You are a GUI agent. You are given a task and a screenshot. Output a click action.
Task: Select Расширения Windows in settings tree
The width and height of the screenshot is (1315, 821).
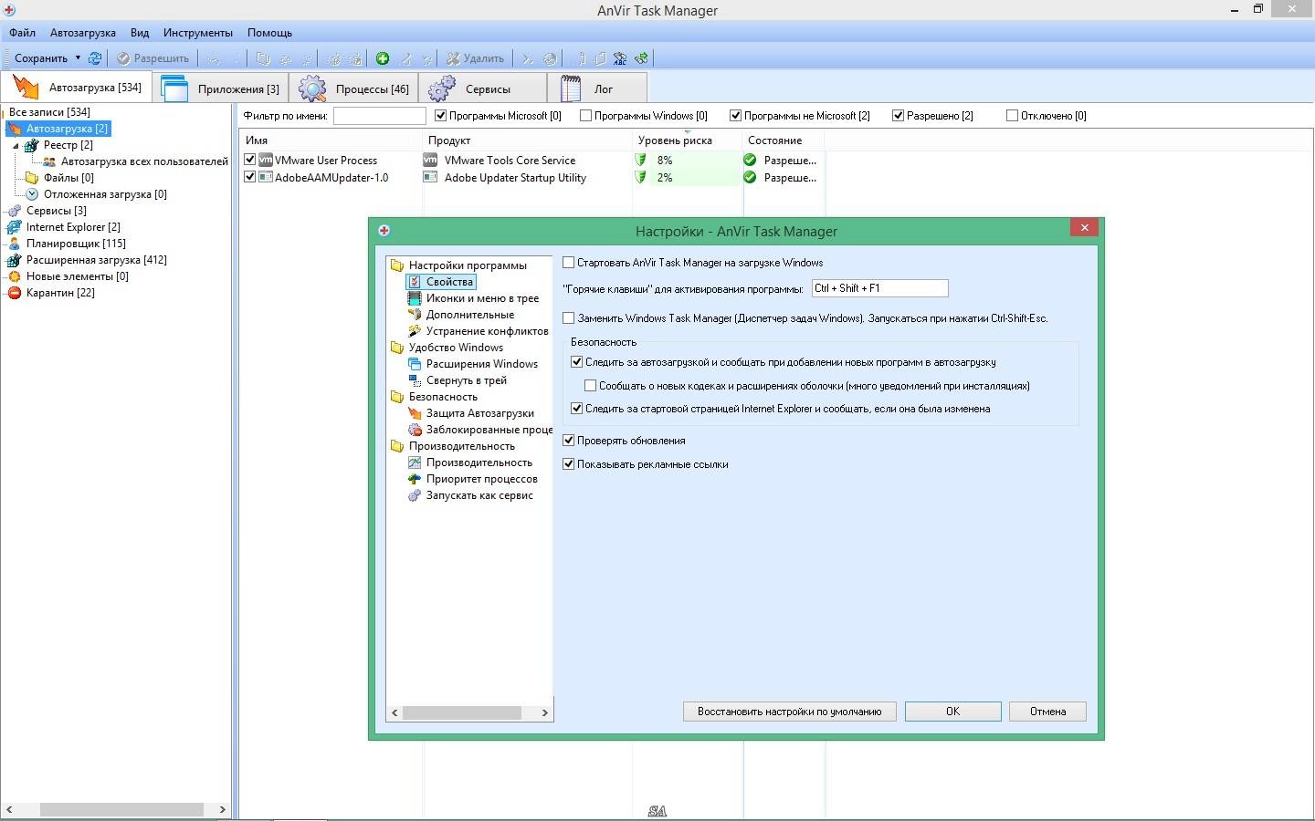481,364
